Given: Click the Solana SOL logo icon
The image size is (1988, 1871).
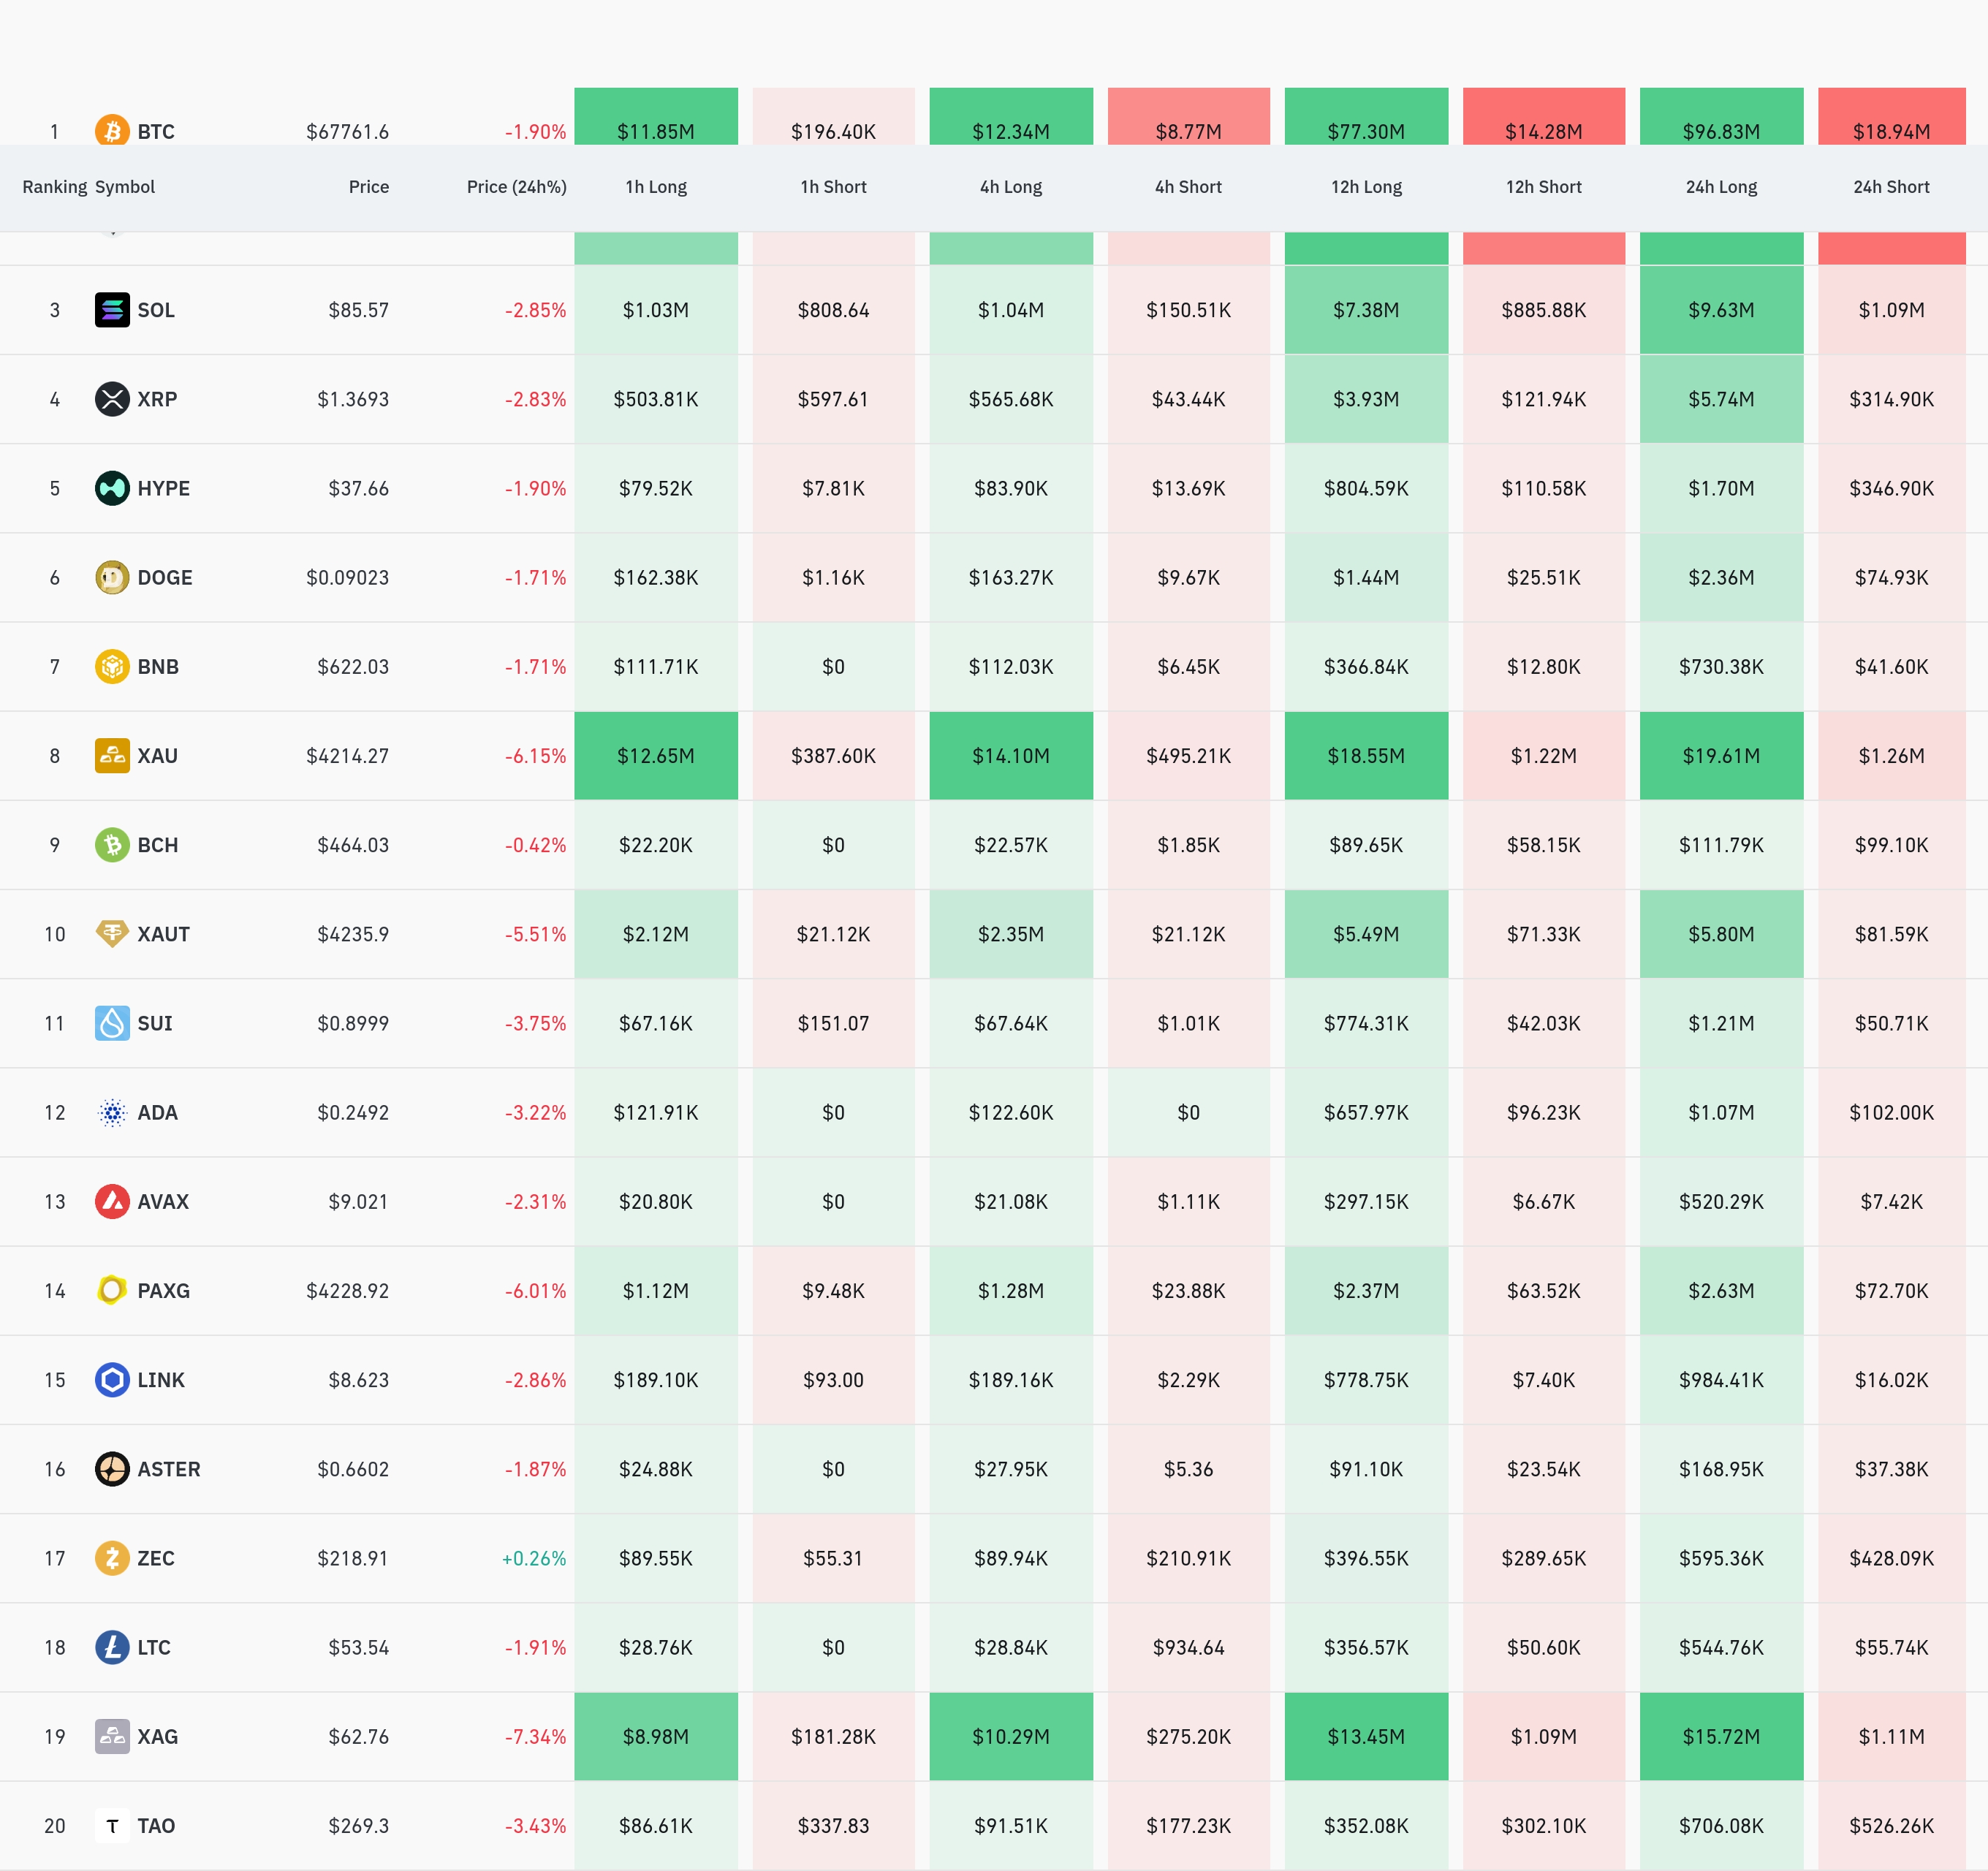Looking at the screenshot, I should pyautogui.click(x=112, y=310).
